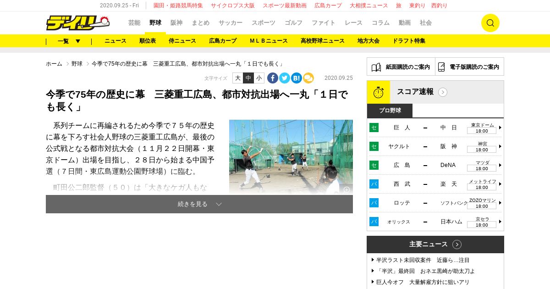This screenshot has height=289, width=550.
Task: Click the arrow circle next to スコア速報
Action: 443,92
